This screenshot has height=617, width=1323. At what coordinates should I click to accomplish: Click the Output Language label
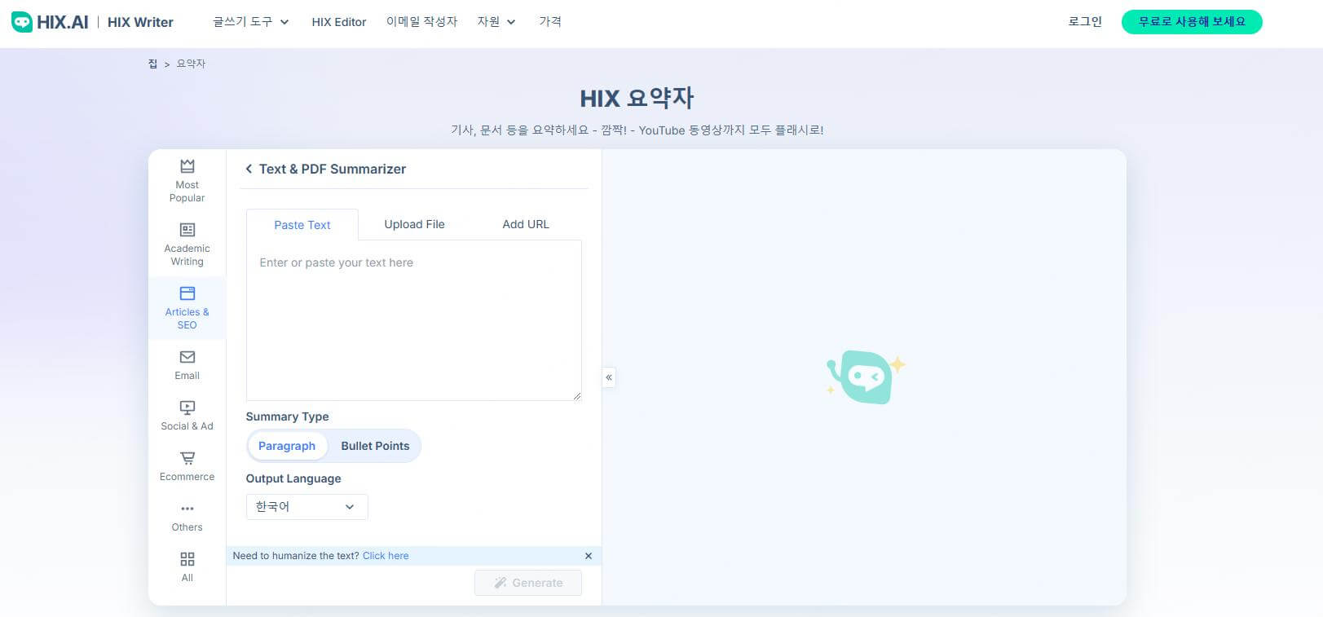pyautogui.click(x=293, y=478)
